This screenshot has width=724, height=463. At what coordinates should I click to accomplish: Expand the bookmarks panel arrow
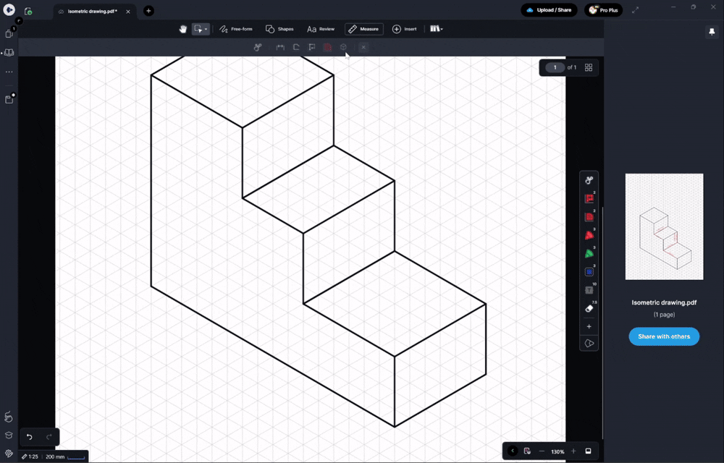(x=2, y=53)
